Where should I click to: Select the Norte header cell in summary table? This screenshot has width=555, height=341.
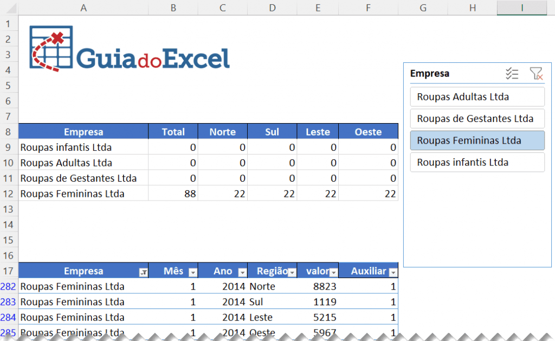(222, 132)
